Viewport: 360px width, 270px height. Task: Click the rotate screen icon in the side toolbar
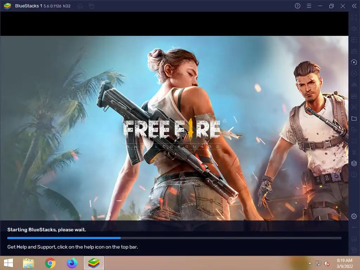click(354, 130)
